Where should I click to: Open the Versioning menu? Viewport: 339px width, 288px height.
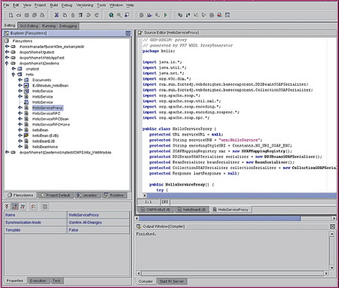pyautogui.click(x=84, y=5)
